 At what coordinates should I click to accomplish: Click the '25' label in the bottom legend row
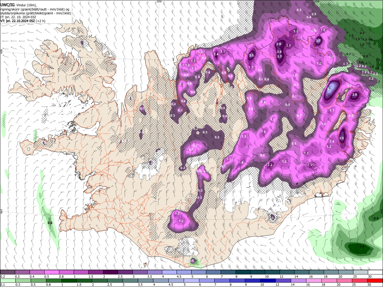[354, 285]
